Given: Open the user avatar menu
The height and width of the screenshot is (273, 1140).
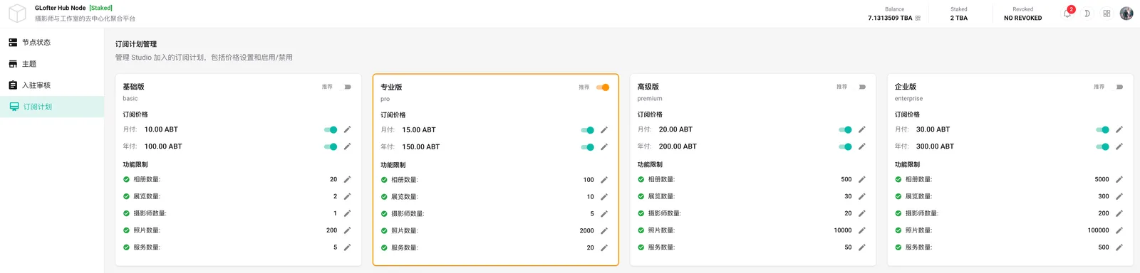Looking at the screenshot, I should click(1126, 14).
